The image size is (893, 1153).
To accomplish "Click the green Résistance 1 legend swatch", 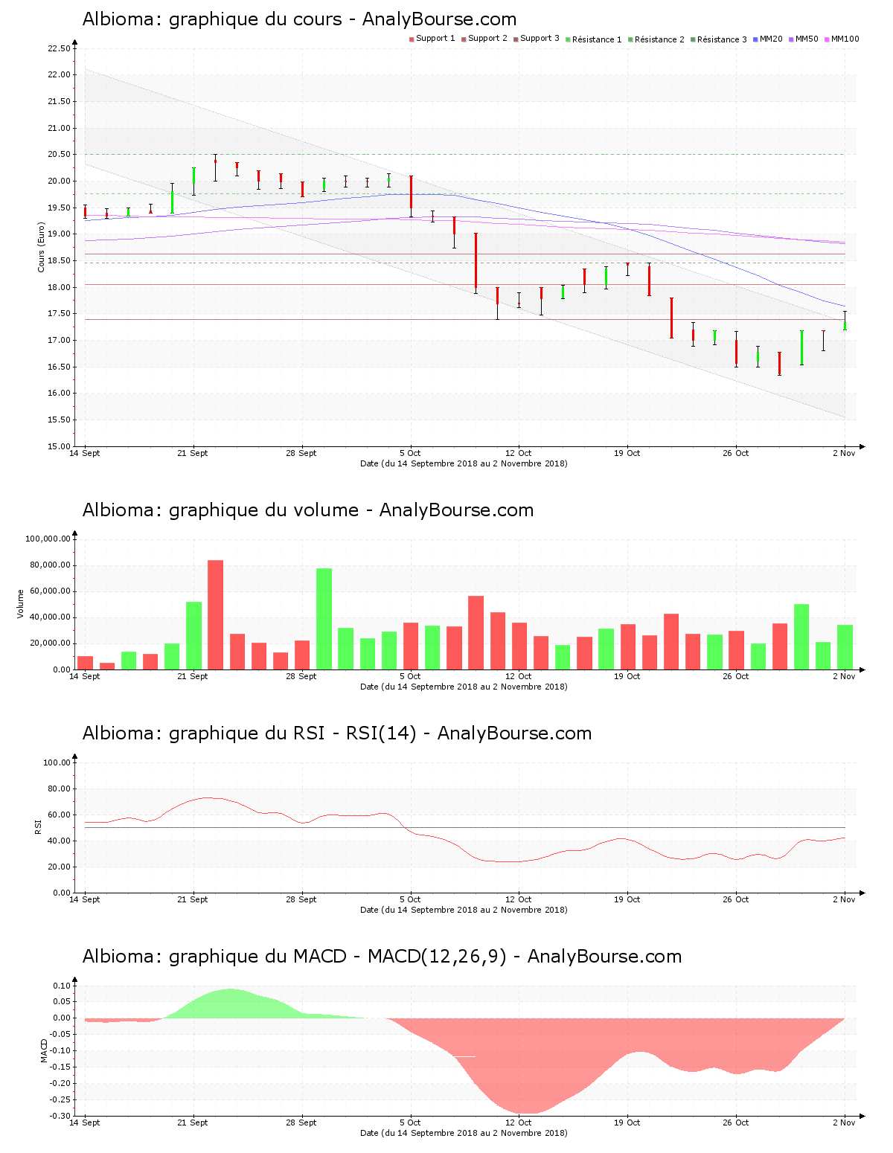I will 568,39.
